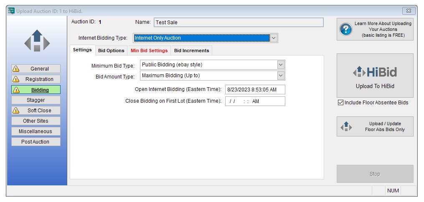Open the Other Sites section
The width and height of the screenshot is (424, 202).
tap(36, 121)
